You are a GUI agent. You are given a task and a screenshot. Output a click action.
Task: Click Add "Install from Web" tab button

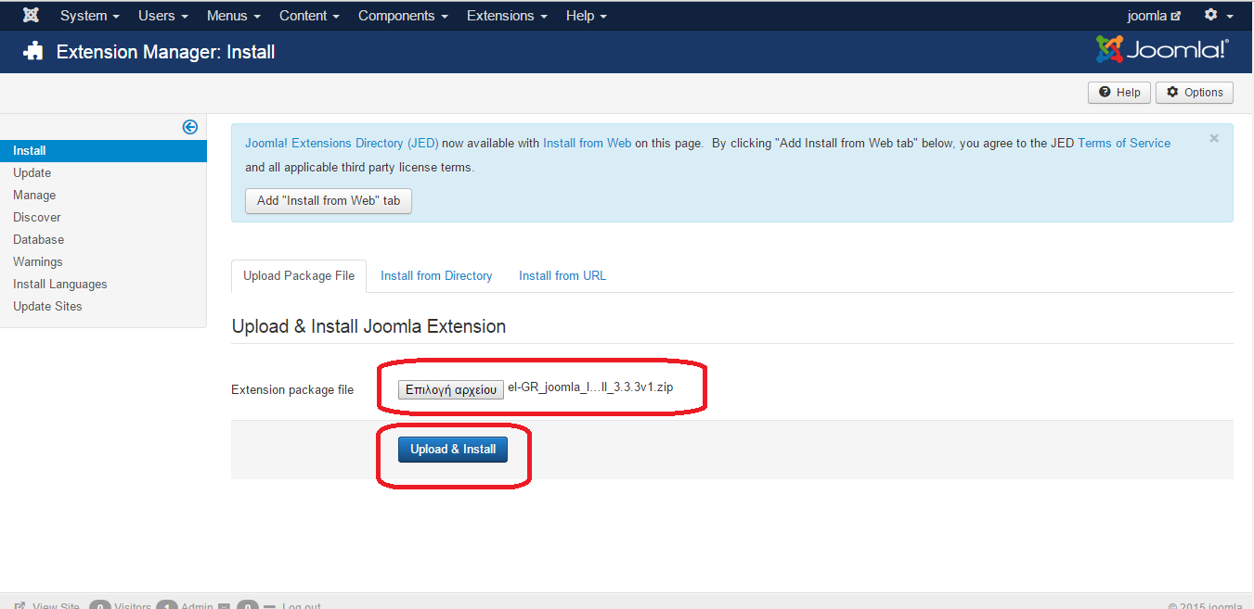click(329, 201)
